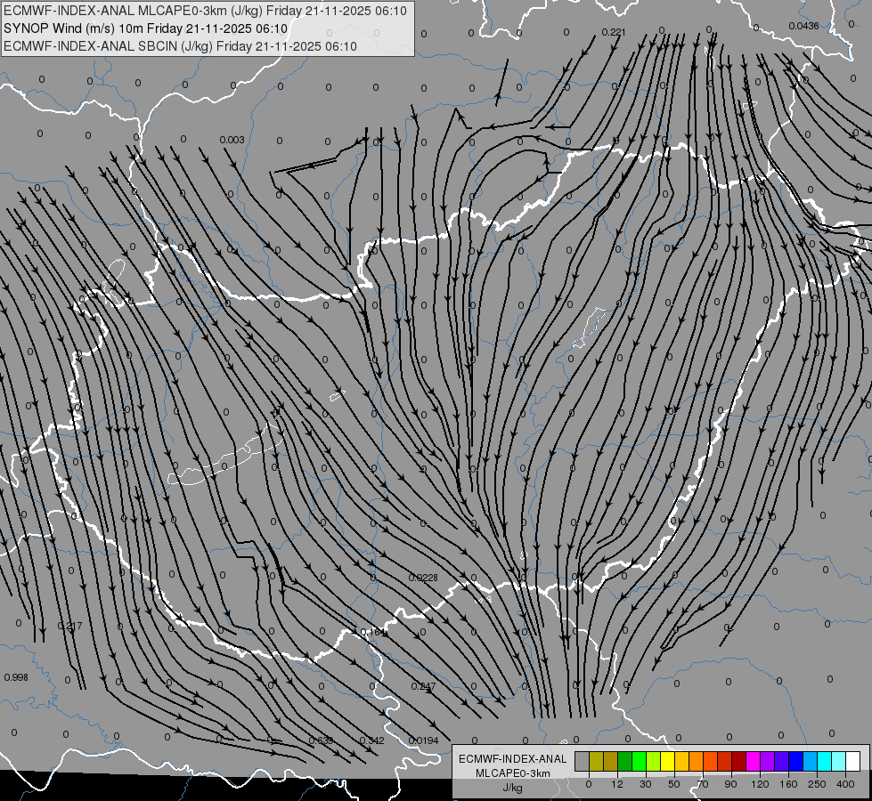The image size is (872, 801).
Task: Select the 0.247 grid value
Action: 423,686
